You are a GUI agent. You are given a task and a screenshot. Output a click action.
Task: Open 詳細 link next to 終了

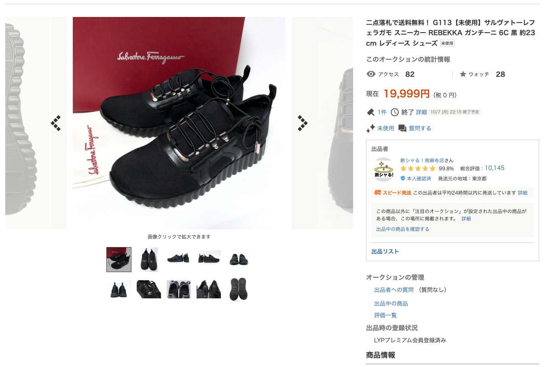coord(421,112)
